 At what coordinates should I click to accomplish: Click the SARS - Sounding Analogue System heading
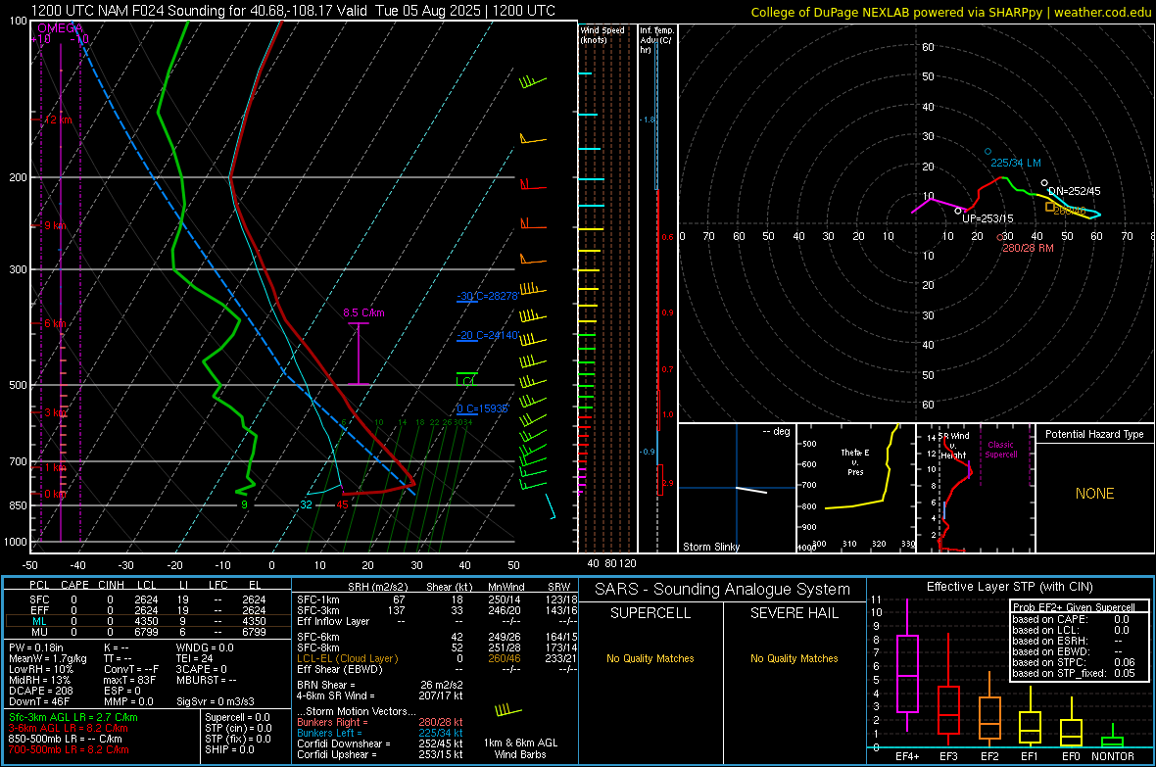tap(722, 590)
